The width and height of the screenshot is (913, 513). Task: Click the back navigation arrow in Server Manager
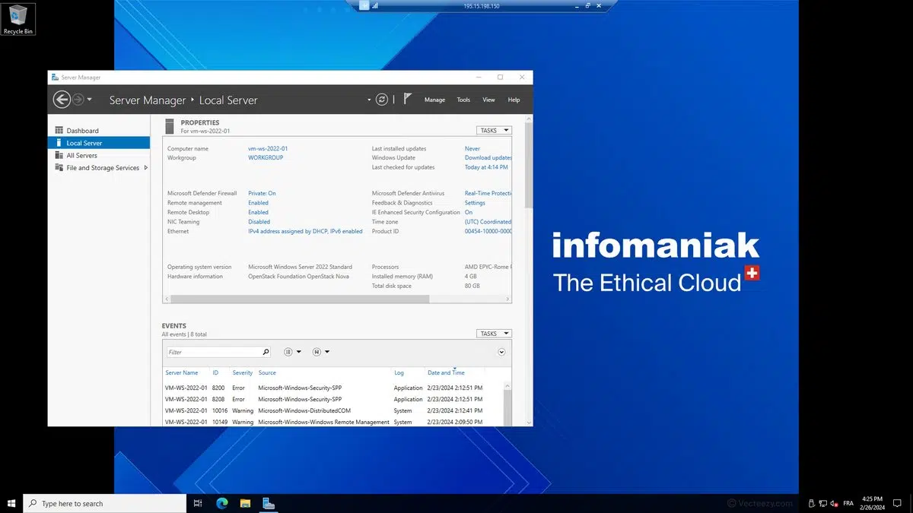[62, 100]
